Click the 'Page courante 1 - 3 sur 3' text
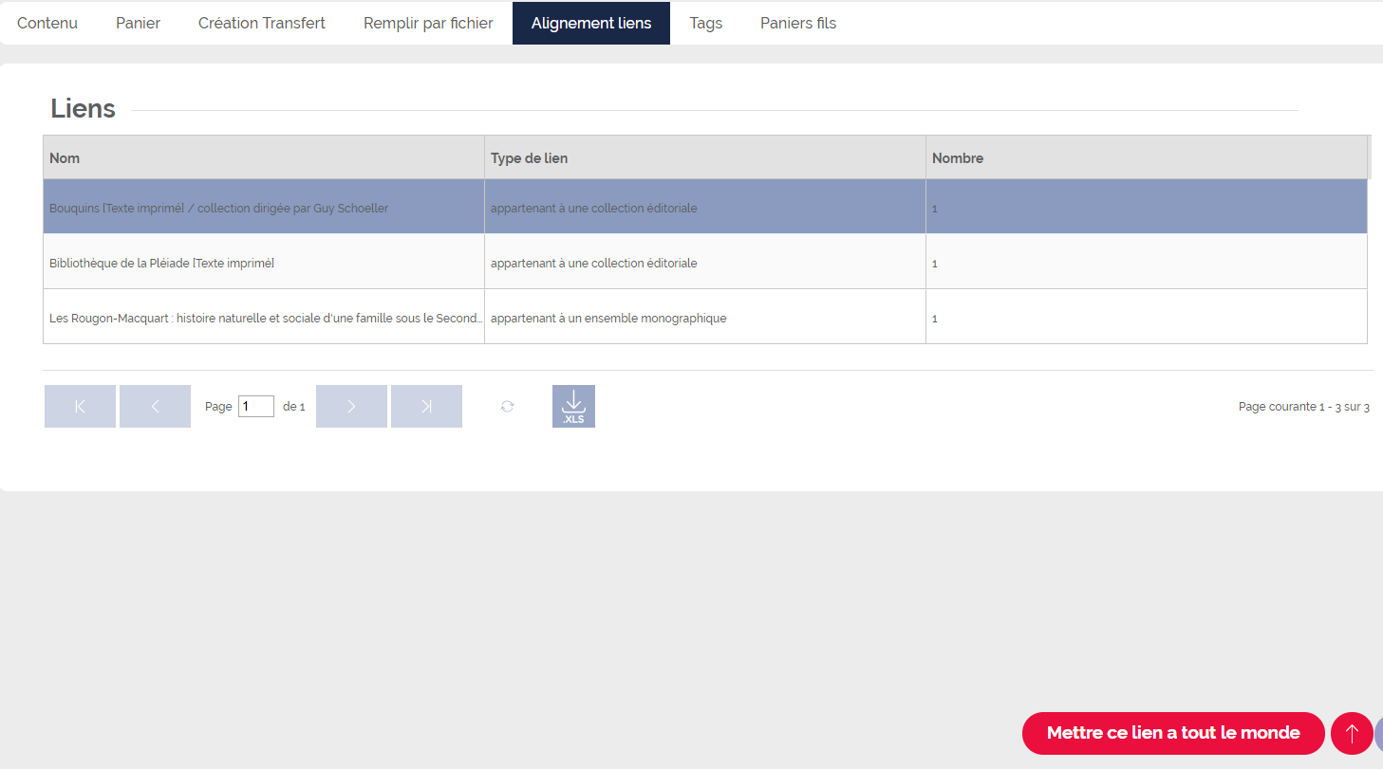This screenshot has height=769, width=1383. click(x=1303, y=407)
